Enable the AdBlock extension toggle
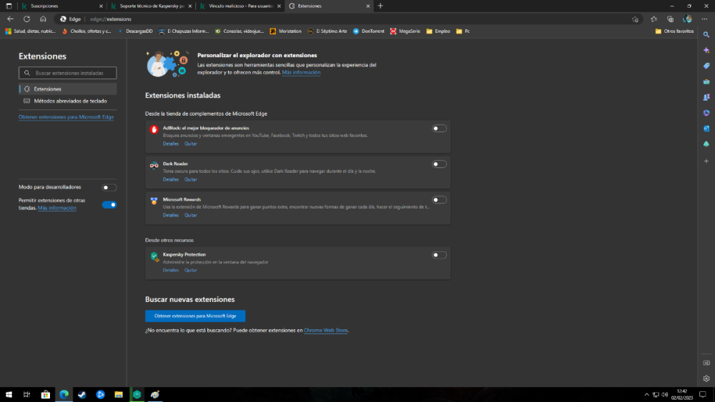Viewport: 715px width, 402px height. point(439,129)
